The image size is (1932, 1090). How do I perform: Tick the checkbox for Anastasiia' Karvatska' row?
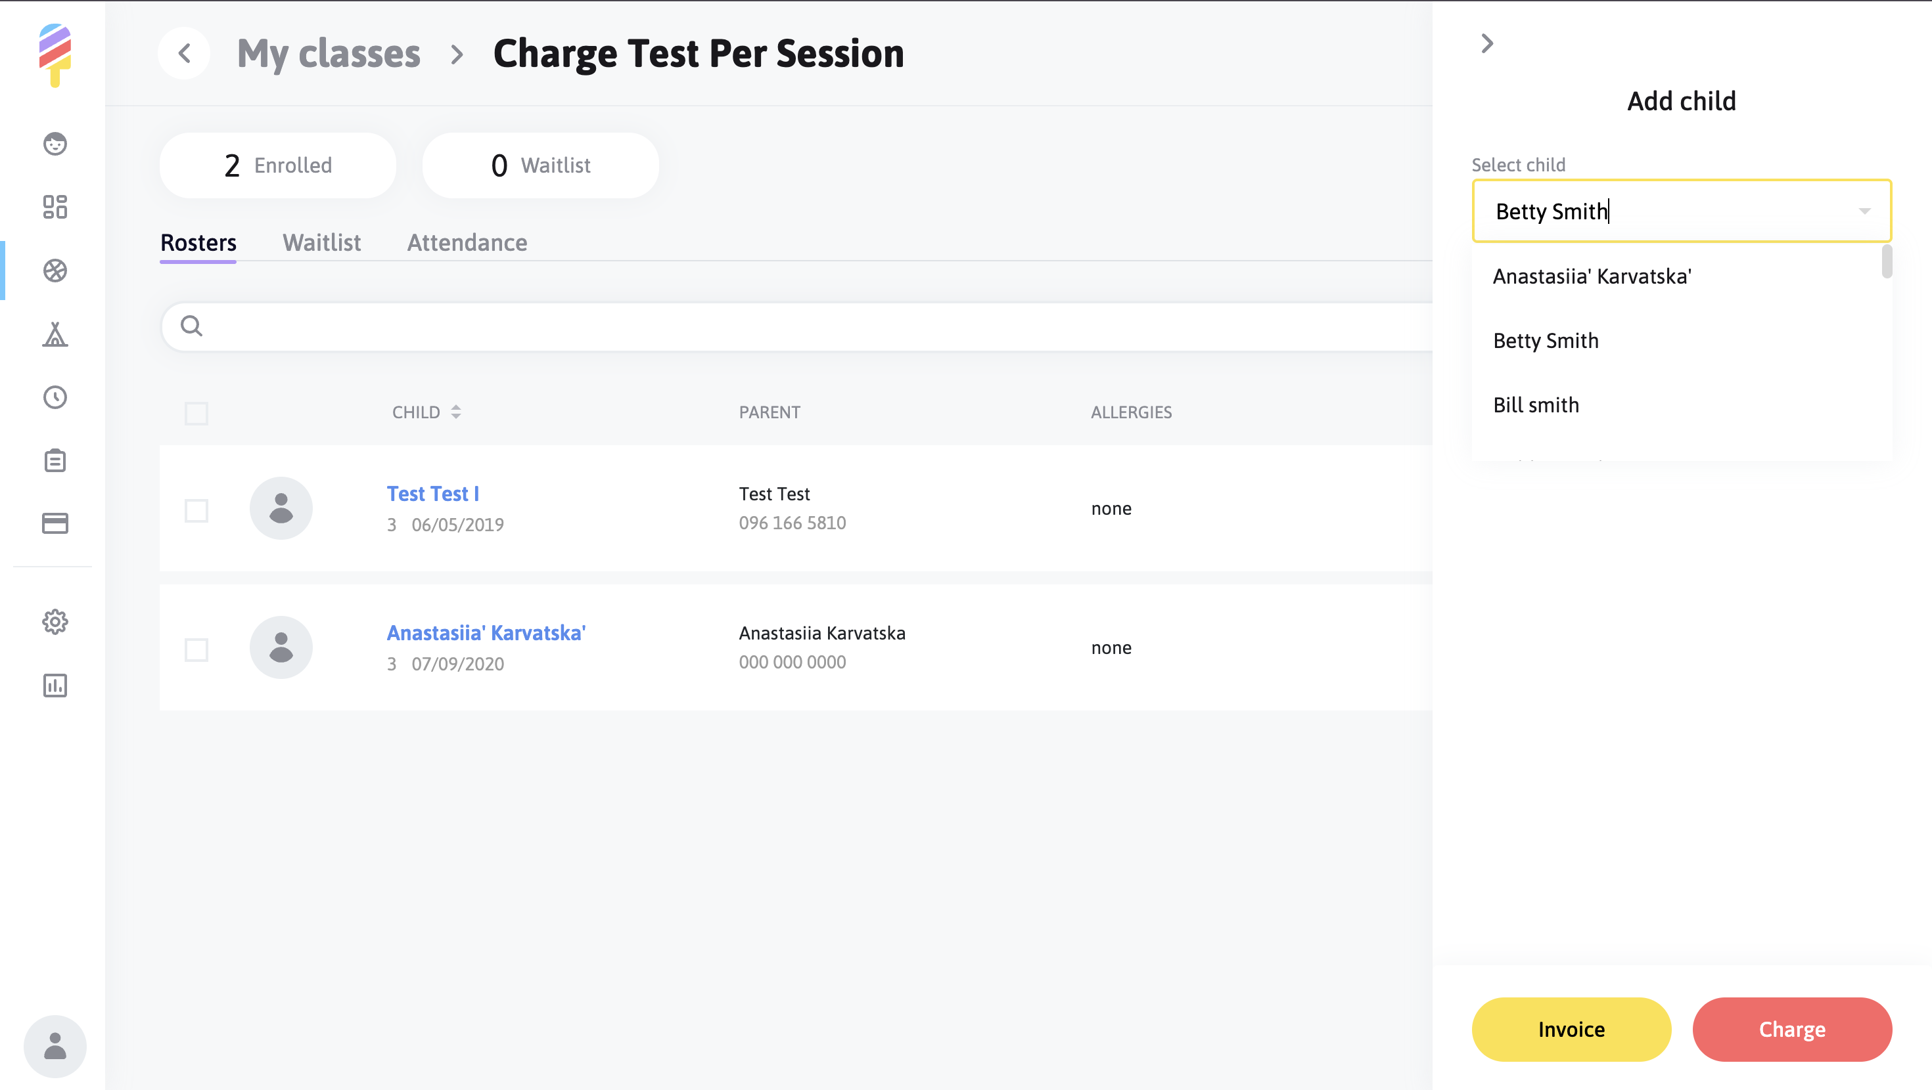pyautogui.click(x=196, y=649)
